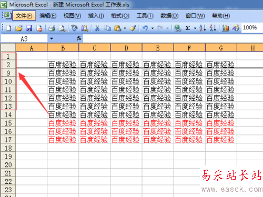Open the 编辑(E) menu
Viewport: 263px width, 197px height.
[48, 16]
